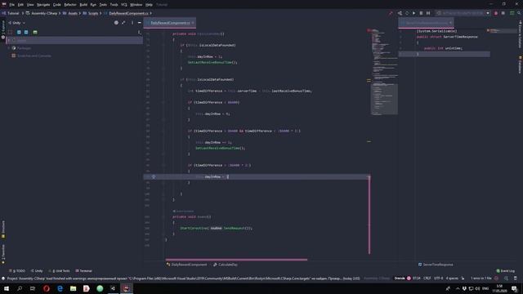
Task: Open the File menu
Action: click(x=12, y=5)
